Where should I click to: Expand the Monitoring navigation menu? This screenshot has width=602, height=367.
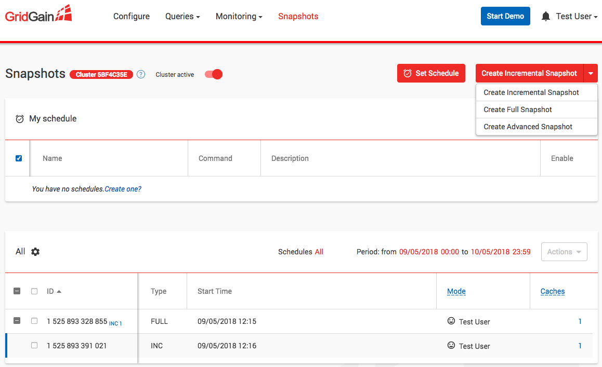(239, 17)
